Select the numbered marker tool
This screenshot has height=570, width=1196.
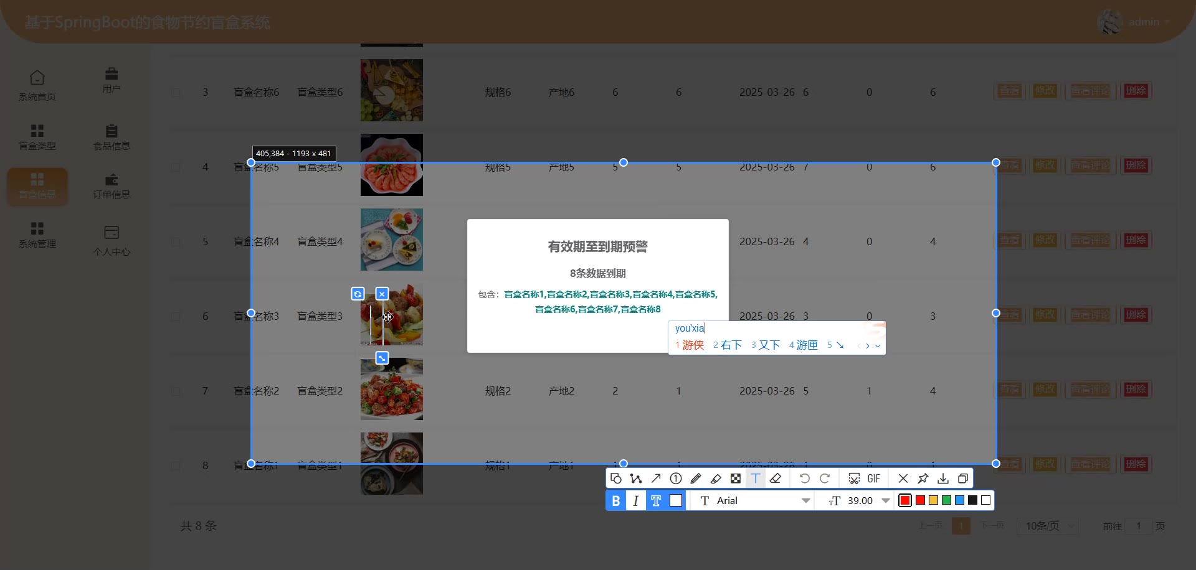pyautogui.click(x=676, y=479)
